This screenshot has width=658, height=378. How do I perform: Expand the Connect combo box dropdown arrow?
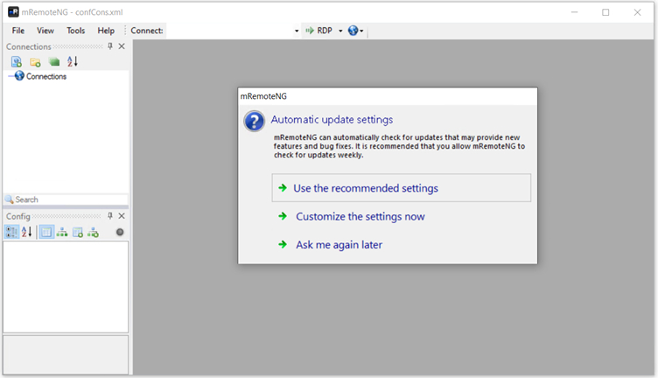[x=297, y=31]
